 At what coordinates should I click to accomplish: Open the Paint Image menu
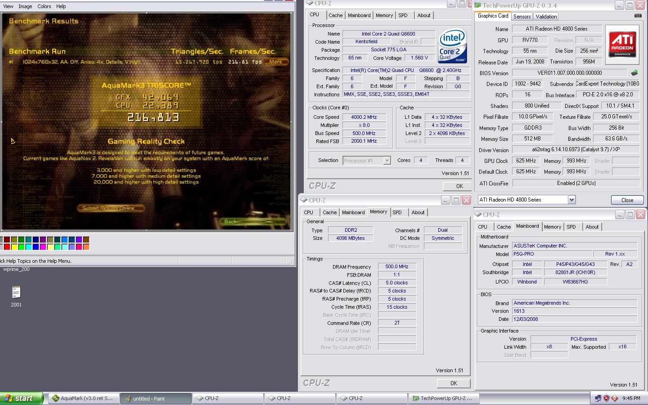click(25, 6)
